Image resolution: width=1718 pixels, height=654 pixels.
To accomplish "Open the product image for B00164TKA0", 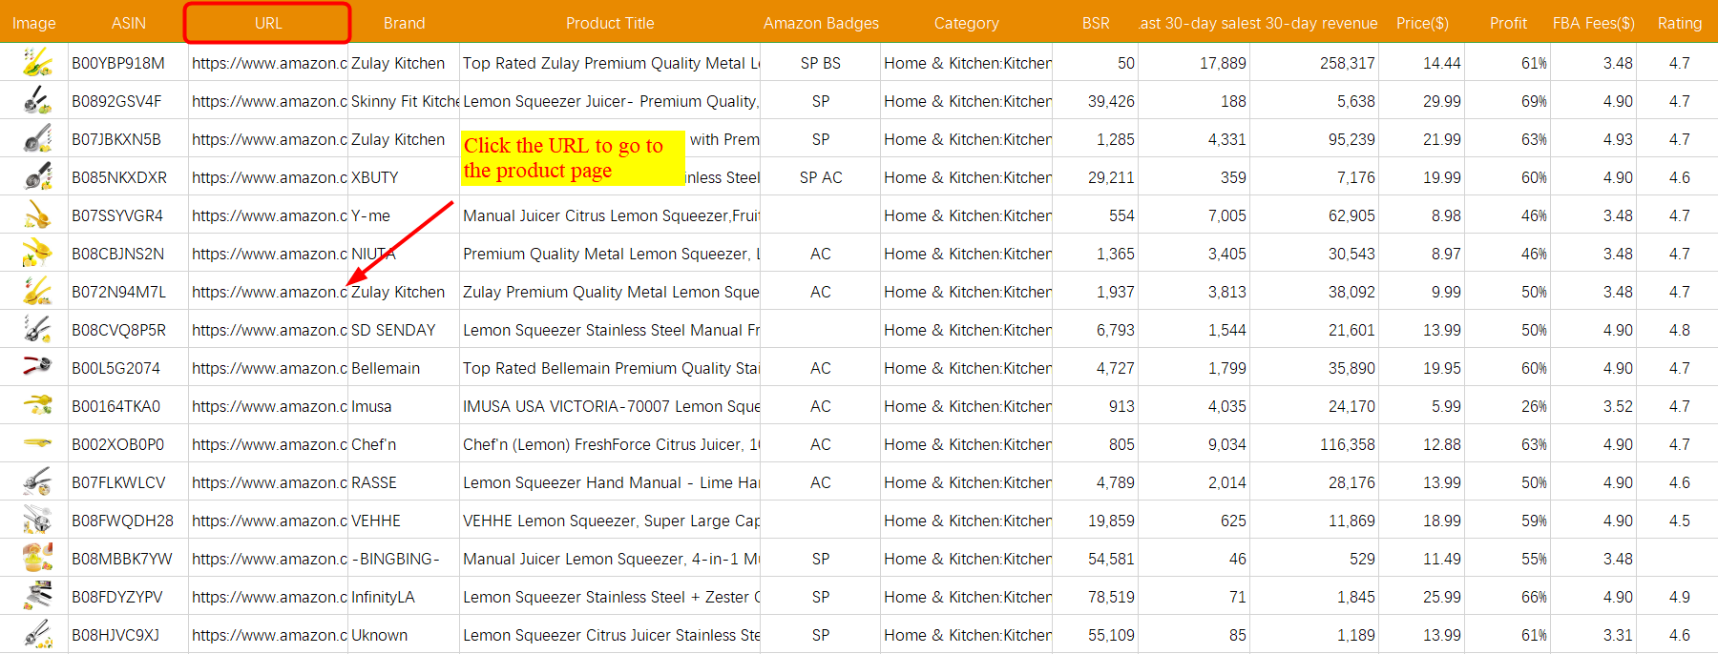I will (37, 406).
